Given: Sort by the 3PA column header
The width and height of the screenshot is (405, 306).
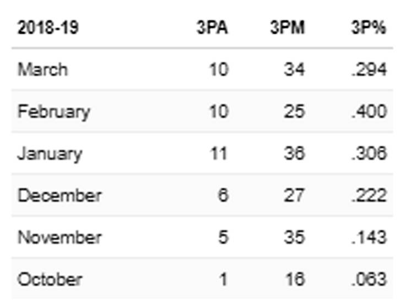Looking at the screenshot, I should click(212, 29).
